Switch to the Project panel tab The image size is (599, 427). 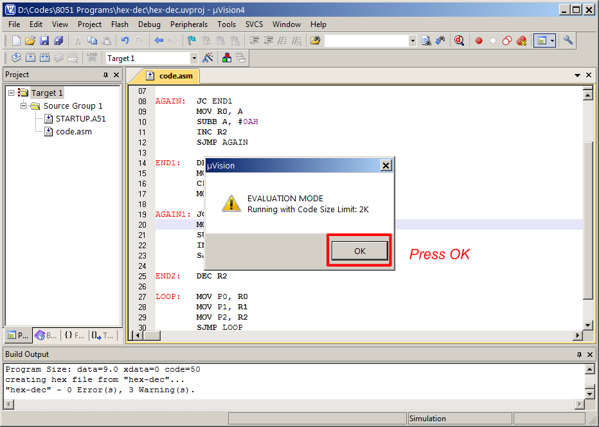click(18, 336)
